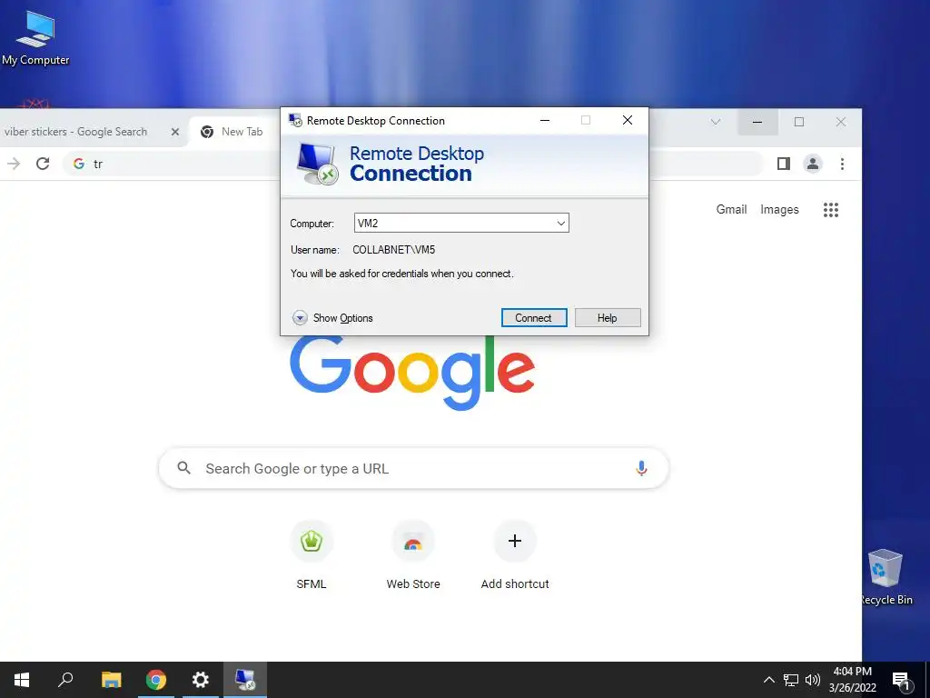
Task: Open Chrome profile avatar
Action: [813, 164]
